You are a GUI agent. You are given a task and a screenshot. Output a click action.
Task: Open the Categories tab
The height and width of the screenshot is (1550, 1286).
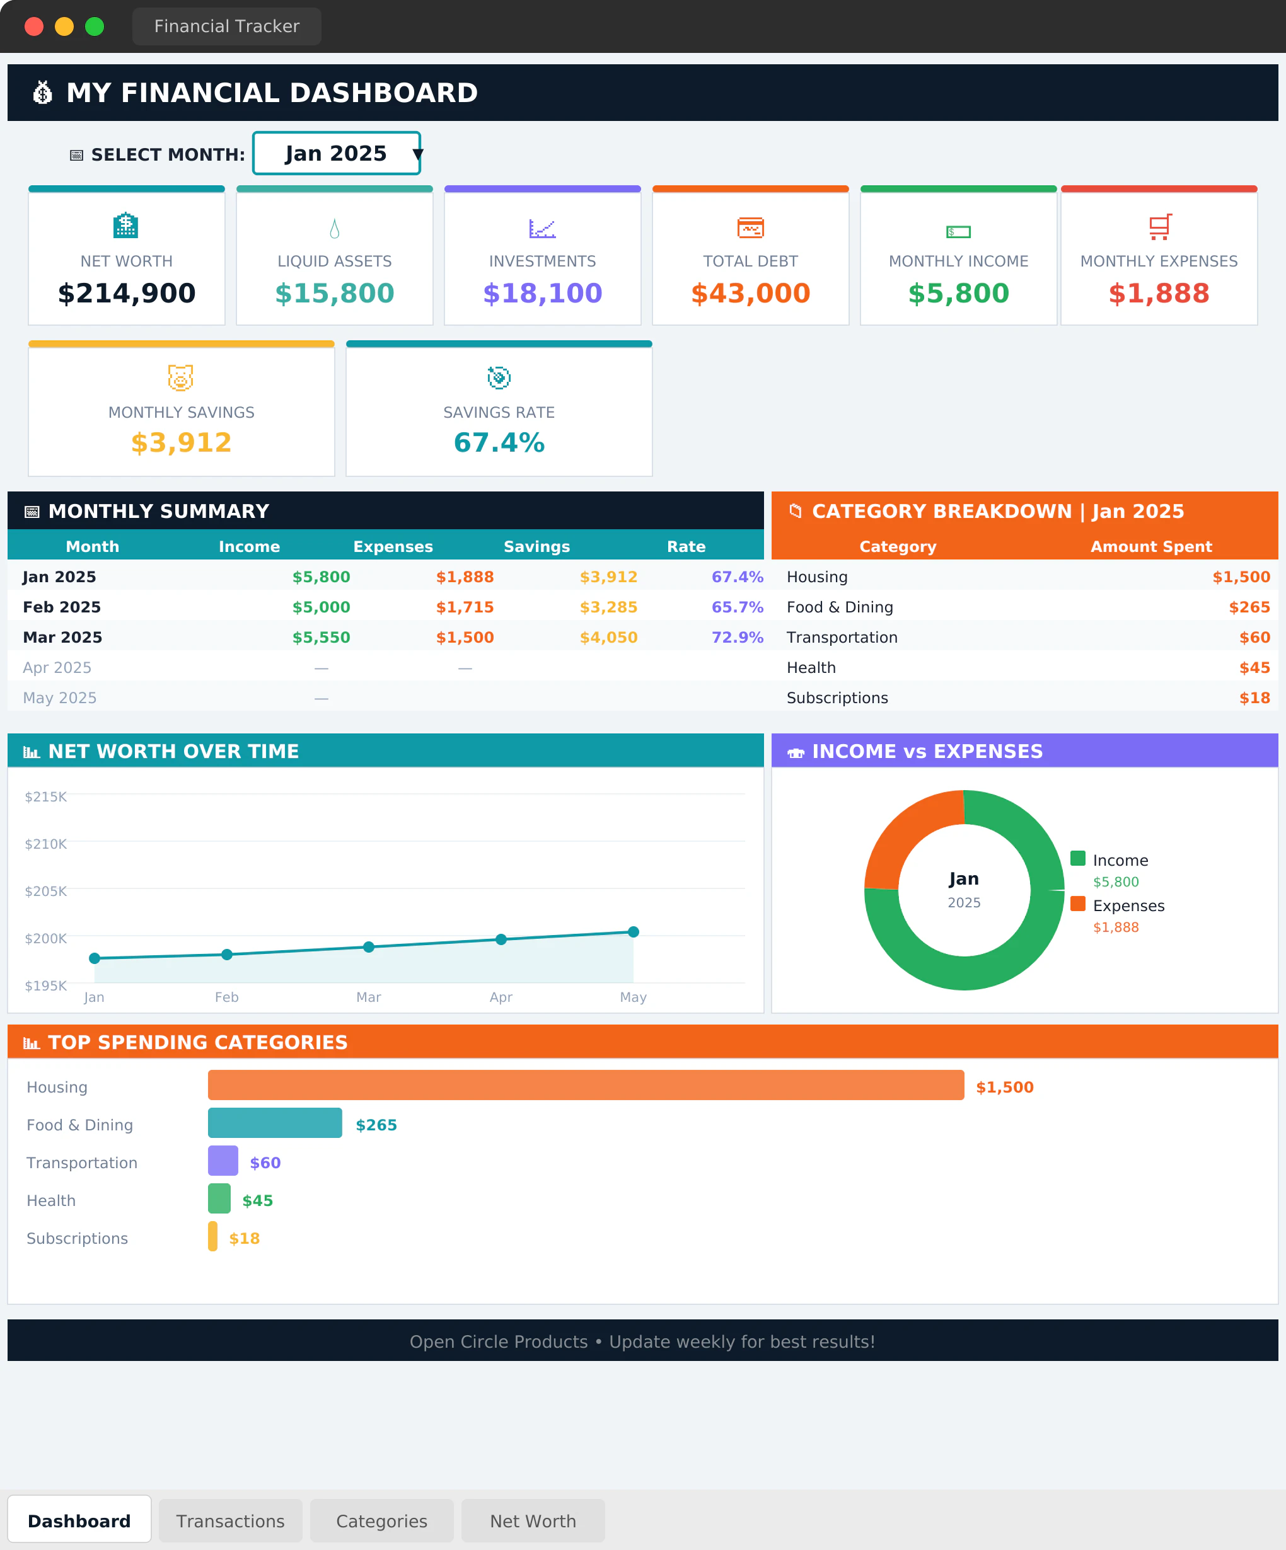(381, 1520)
